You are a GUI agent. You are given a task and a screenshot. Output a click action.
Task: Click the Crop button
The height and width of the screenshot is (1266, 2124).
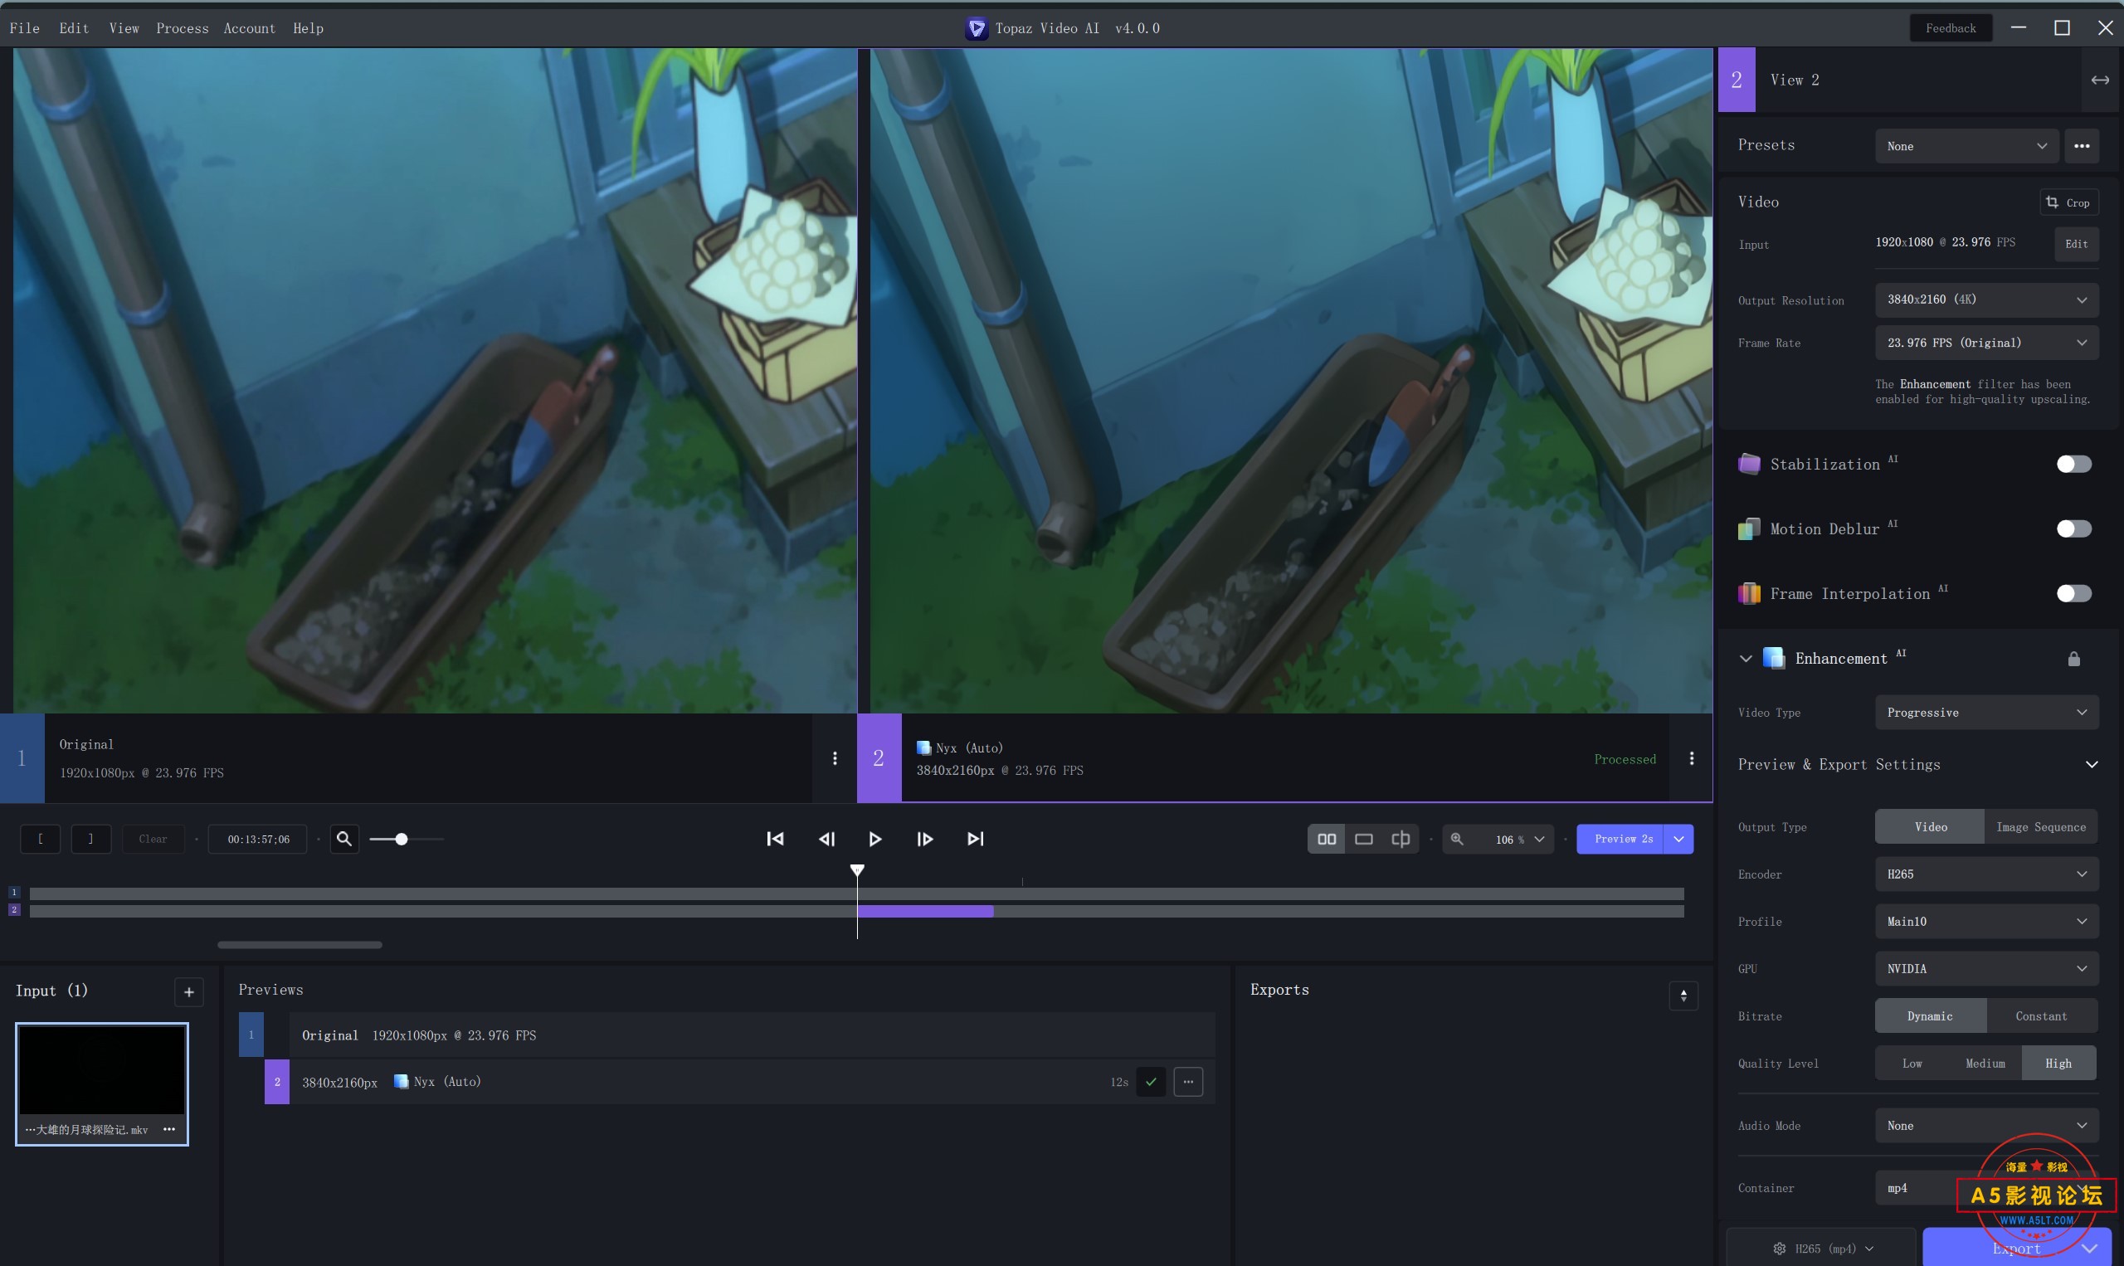[2068, 202]
